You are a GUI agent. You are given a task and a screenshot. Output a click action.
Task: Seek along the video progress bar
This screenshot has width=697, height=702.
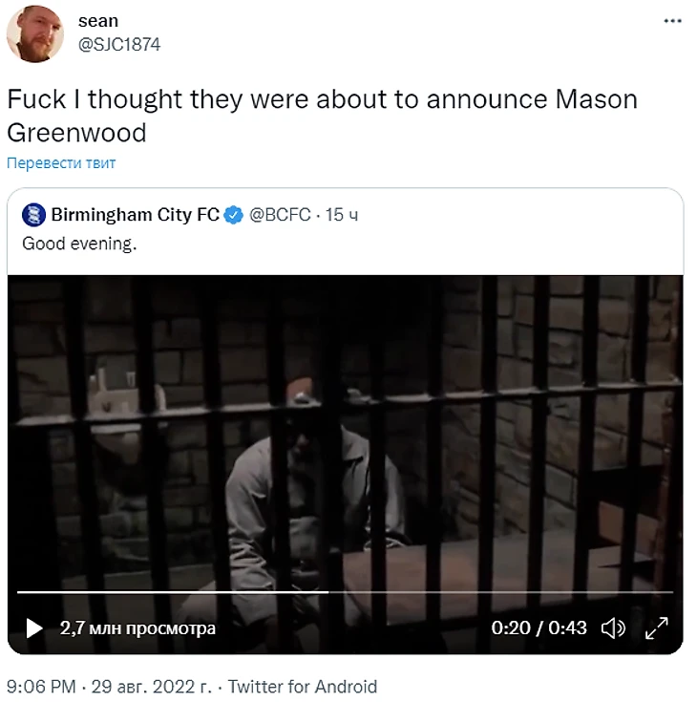click(345, 592)
